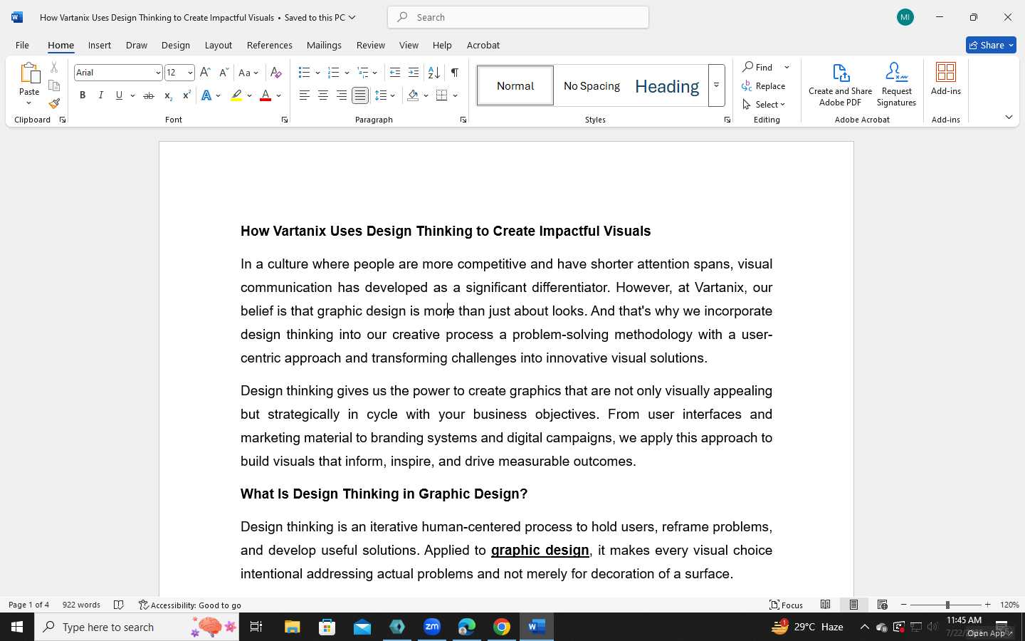Image resolution: width=1025 pixels, height=641 pixels.
Task: Open the graphic design hyperlink
Action: pyautogui.click(x=540, y=551)
